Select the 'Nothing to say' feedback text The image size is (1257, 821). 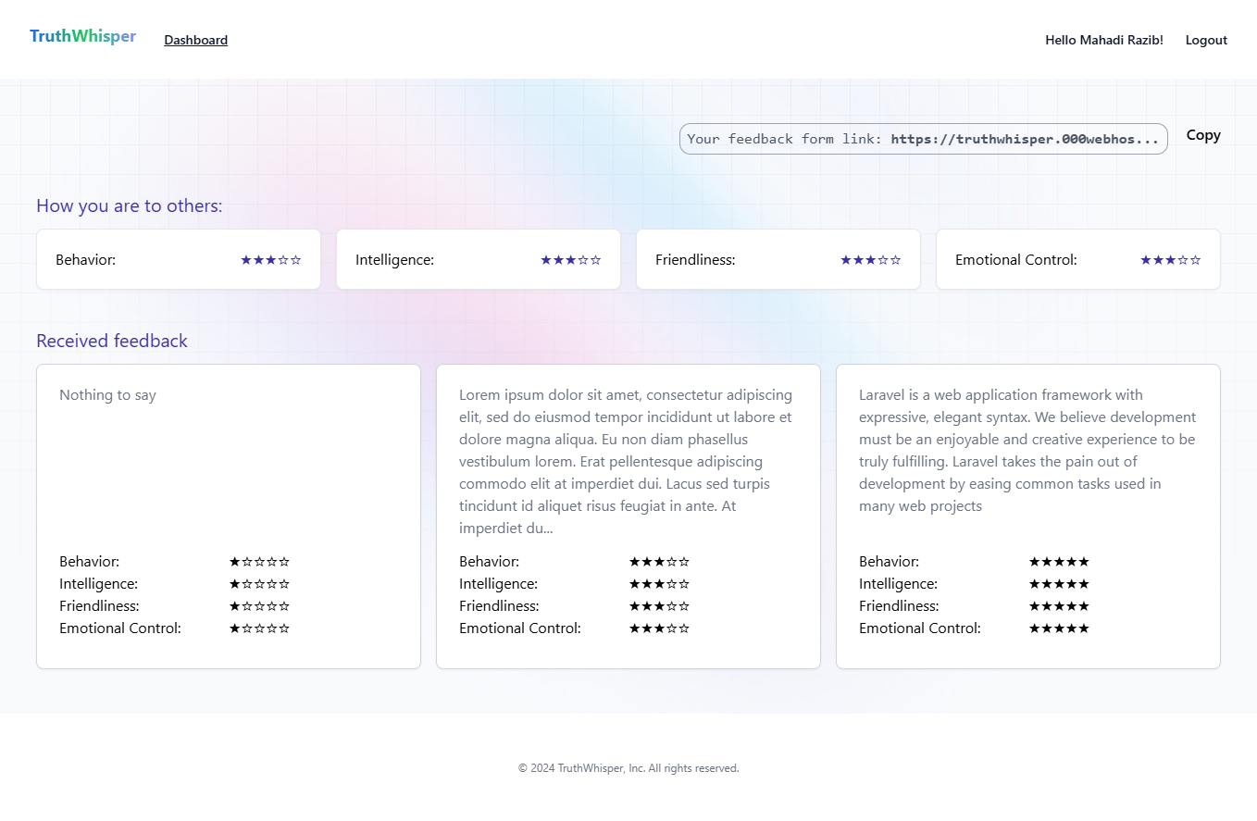tap(107, 395)
